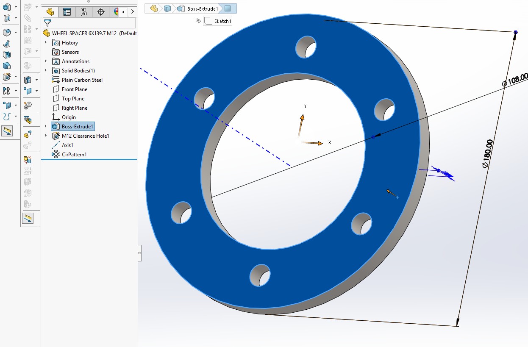The width and height of the screenshot is (528, 347).
Task: Select the Linear Pattern tool icon
Action: (6, 90)
